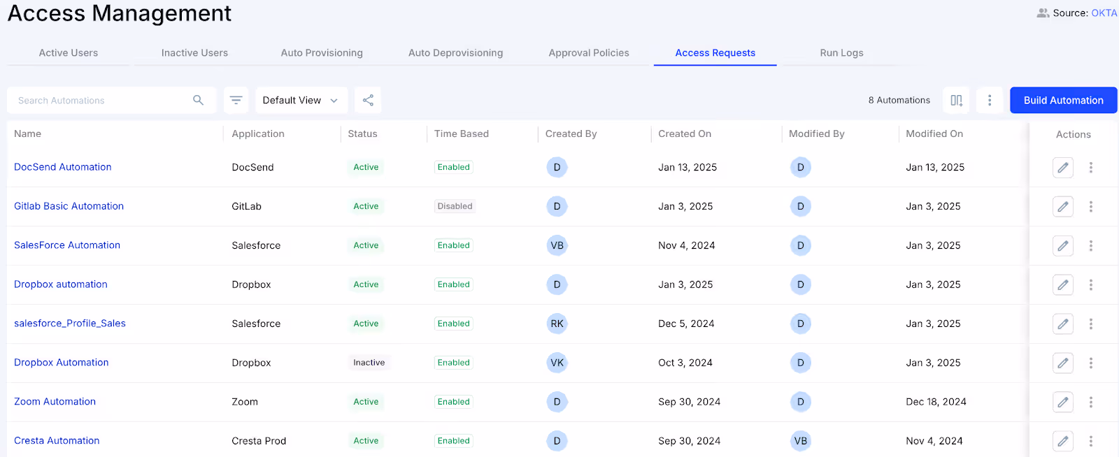Open the Auto Deprovisioning tab
Screen dimensions: 1119x457
point(455,52)
